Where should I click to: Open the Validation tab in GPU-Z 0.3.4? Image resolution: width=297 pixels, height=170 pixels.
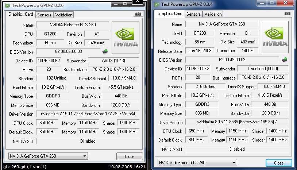tap(213, 14)
